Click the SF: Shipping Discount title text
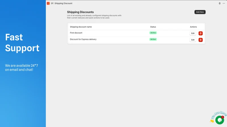 (x=62, y=3)
